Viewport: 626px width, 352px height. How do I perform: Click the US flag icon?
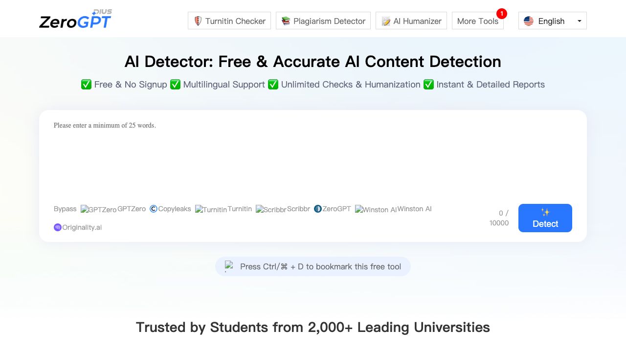(x=529, y=21)
